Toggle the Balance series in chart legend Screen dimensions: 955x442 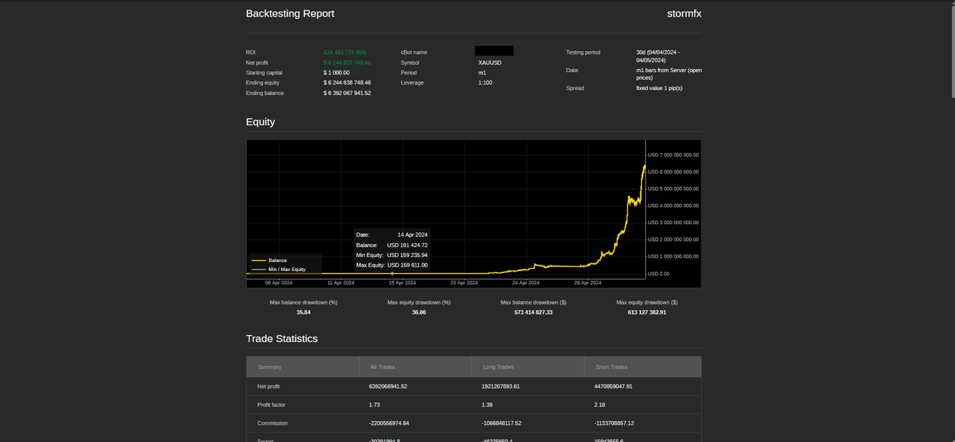tap(278, 260)
